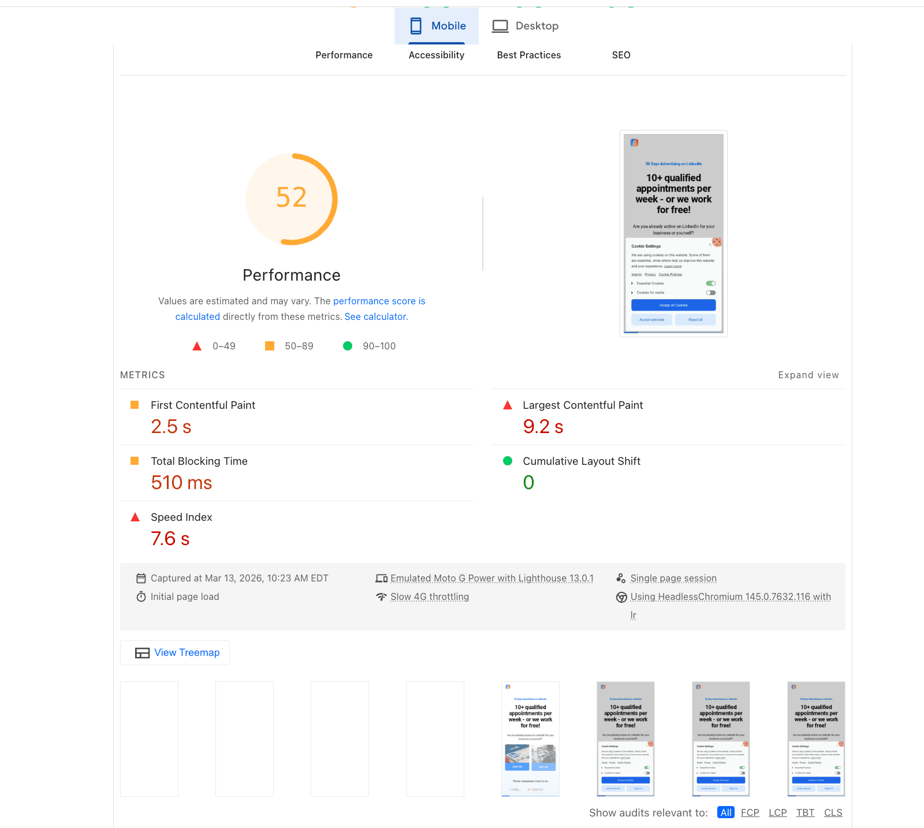Switch to the Accessibility tab

[x=436, y=55]
